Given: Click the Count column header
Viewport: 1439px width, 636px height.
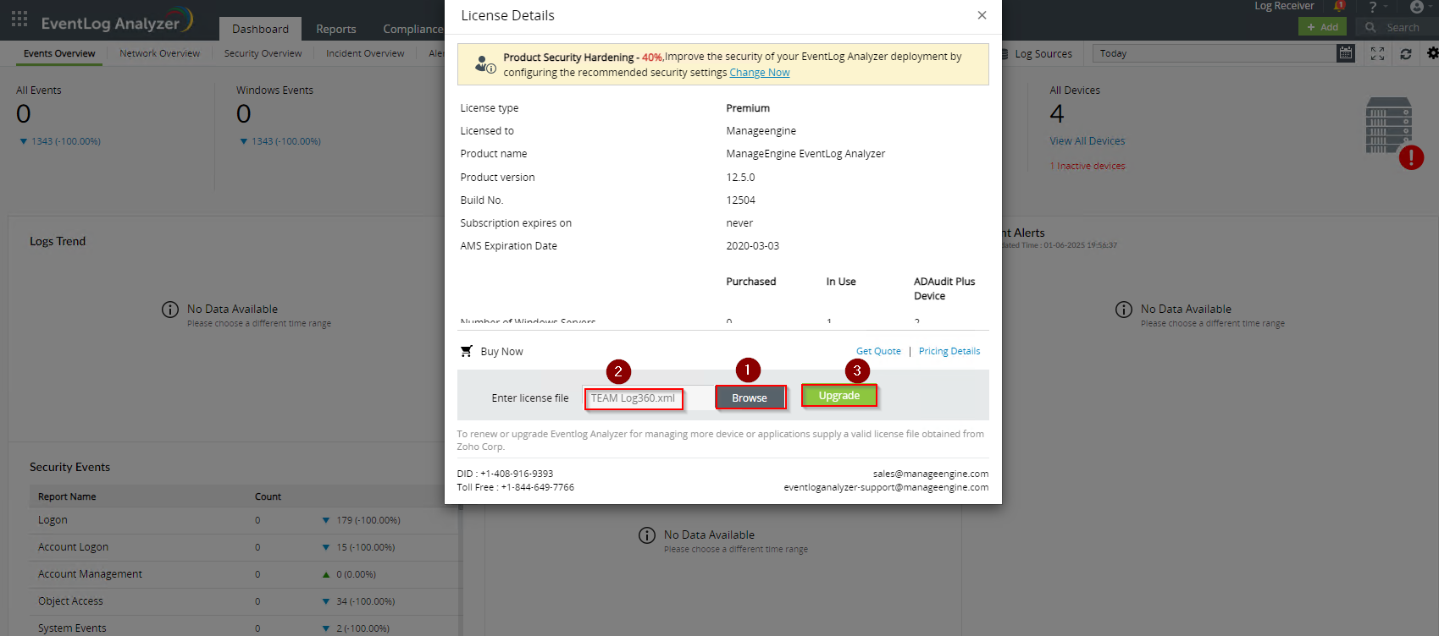Looking at the screenshot, I should 268,496.
